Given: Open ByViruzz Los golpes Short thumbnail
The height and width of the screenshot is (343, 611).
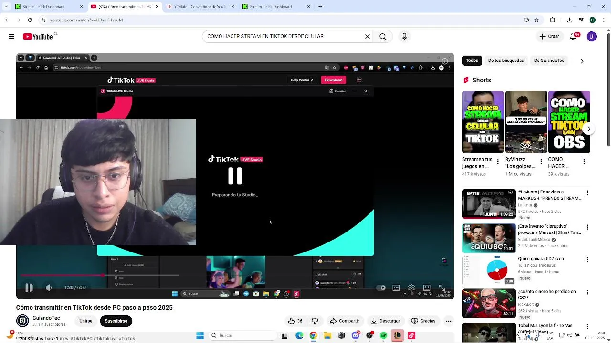Looking at the screenshot, I should (526, 122).
